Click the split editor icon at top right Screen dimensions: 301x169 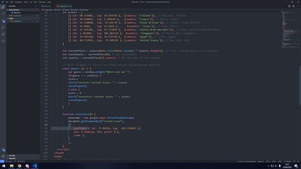293,6
